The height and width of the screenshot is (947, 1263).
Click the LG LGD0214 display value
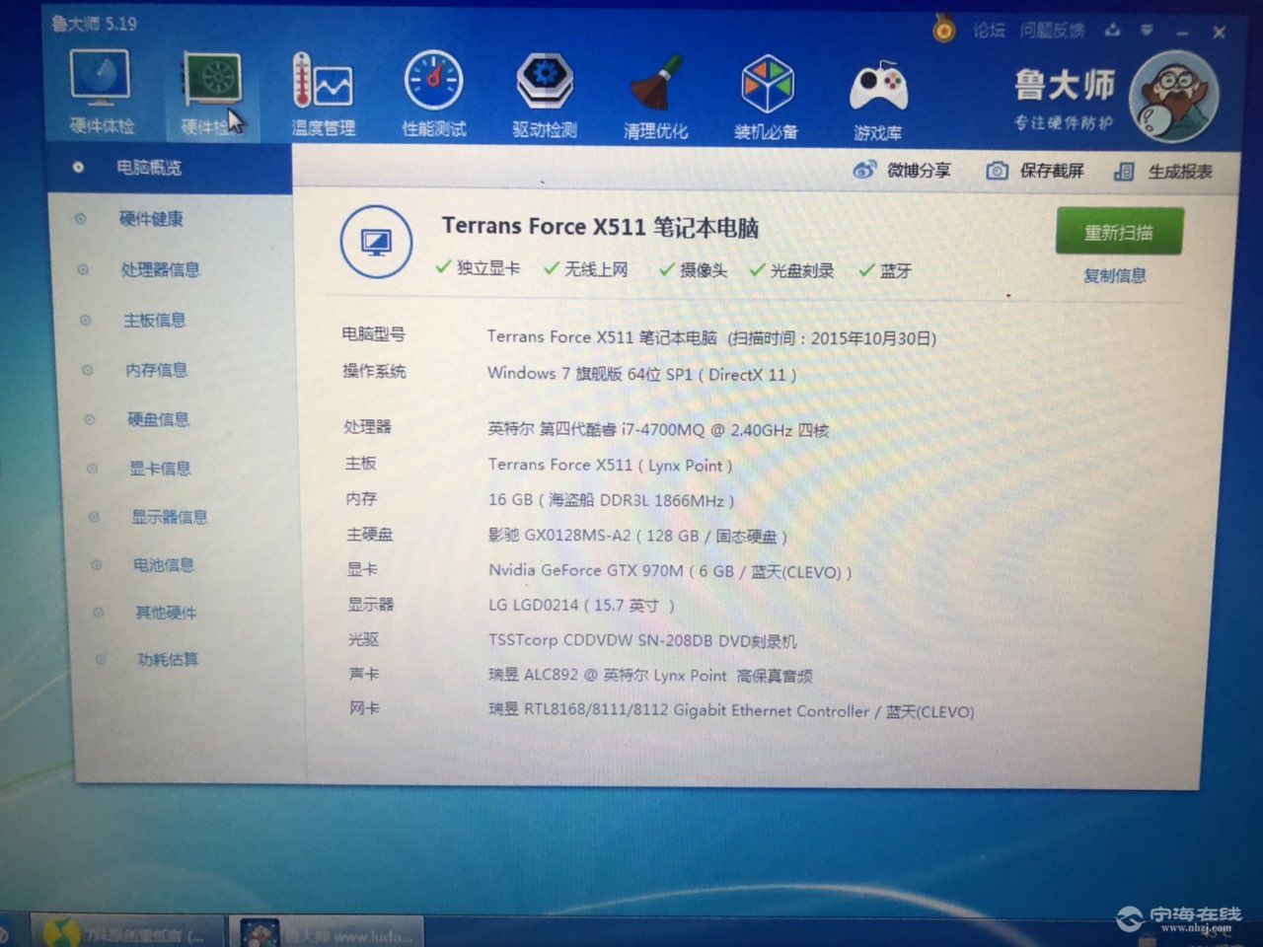(581, 605)
